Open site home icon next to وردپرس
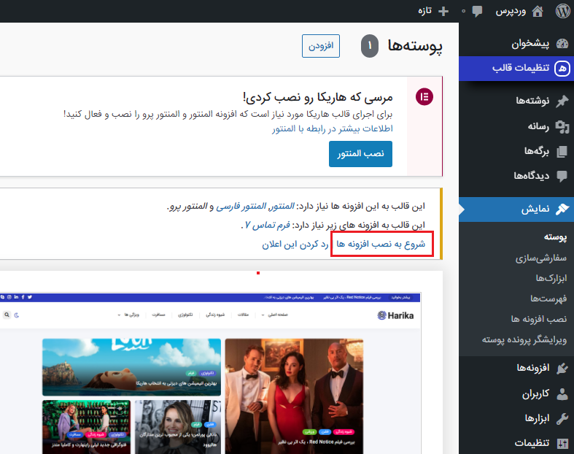Screen dimensions: 574x454 point(538,11)
